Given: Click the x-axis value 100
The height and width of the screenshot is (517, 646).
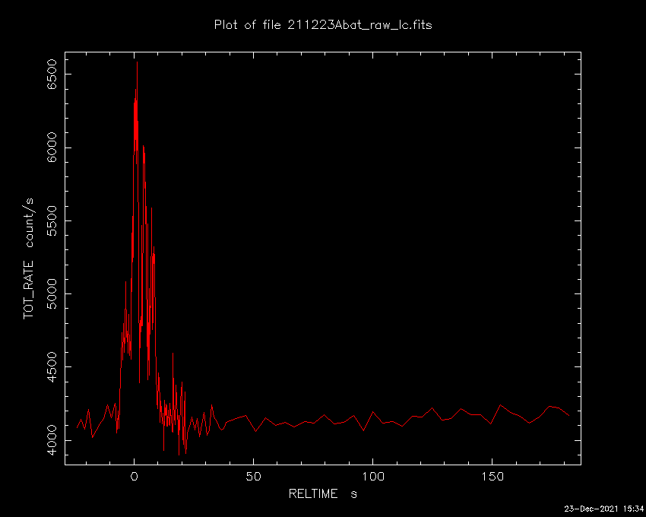Looking at the screenshot, I should click(x=373, y=477).
